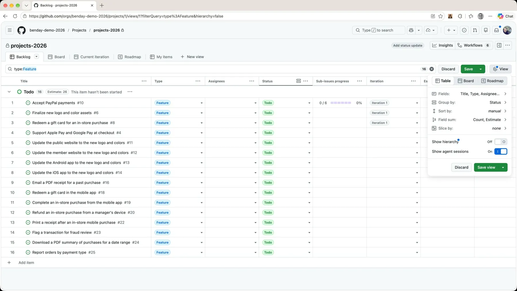Open Save view dropdown arrow

point(503,167)
